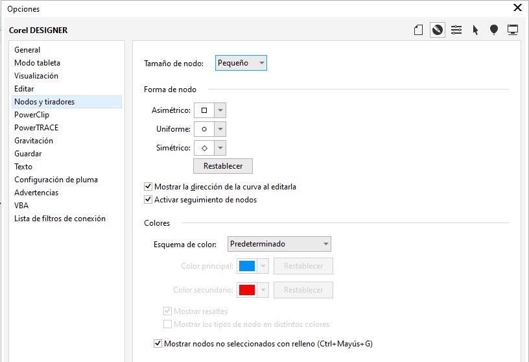
Task: Click the square Asimétrico shape preview
Action: click(x=204, y=110)
